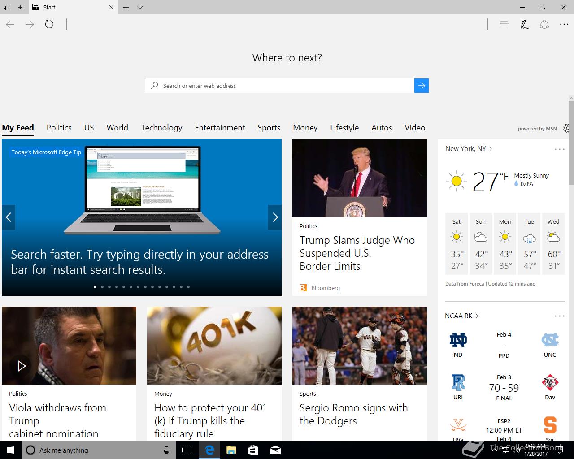The width and height of the screenshot is (574, 459).
Task: Open Task View on taskbar
Action: click(187, 450)
